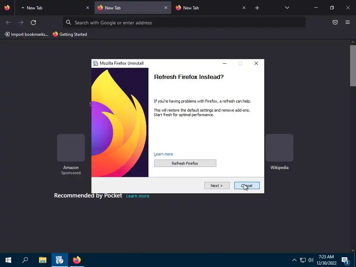Open the network status tray icon
Viewport: 356px width, 267px height.
point(303,260)
